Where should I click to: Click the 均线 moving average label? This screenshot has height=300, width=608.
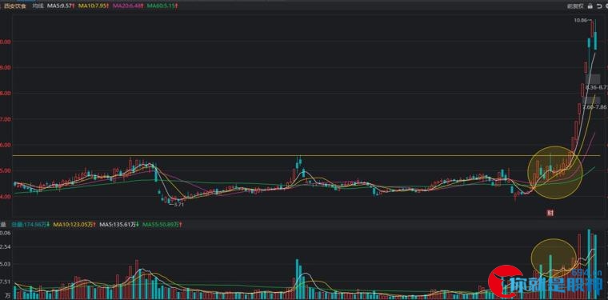coord(38,6)
